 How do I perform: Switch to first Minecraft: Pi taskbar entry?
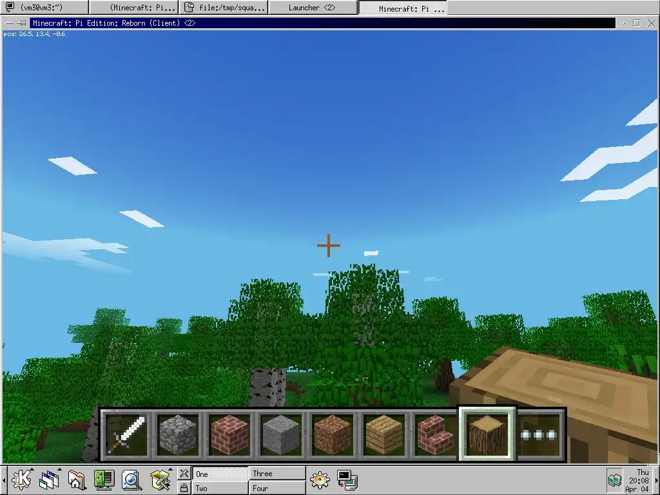[134, 8]
